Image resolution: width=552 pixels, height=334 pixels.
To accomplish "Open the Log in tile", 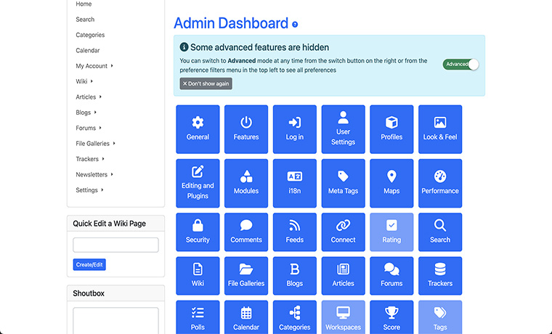I will (x=295, y=129).
